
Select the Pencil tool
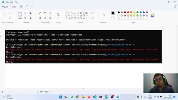40,13
